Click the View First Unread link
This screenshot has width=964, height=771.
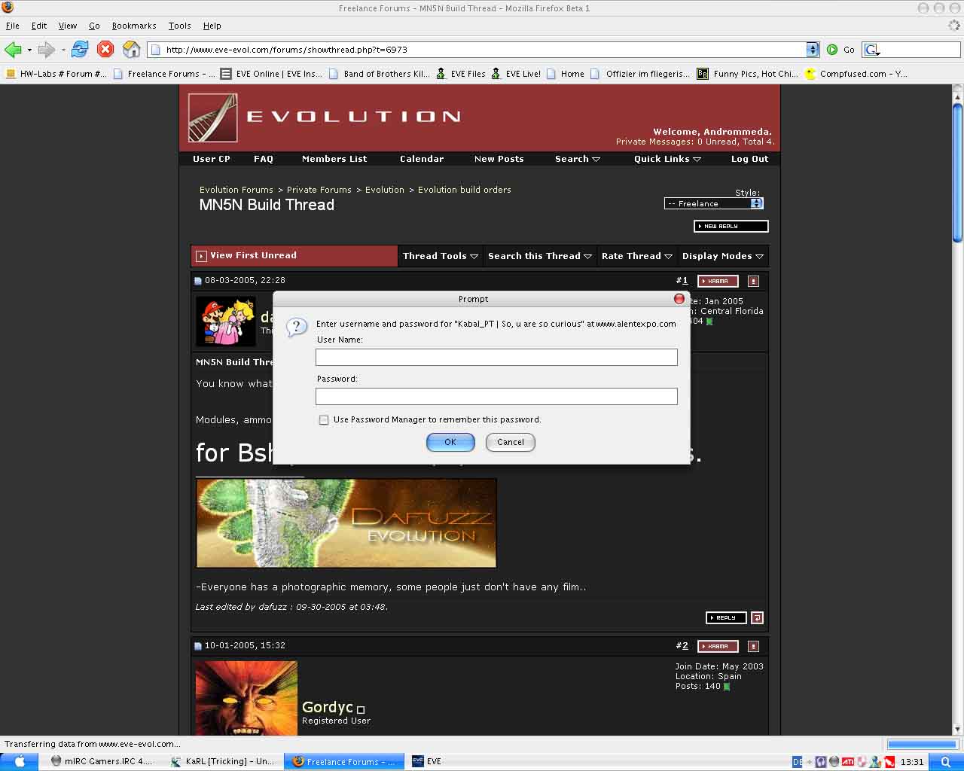[x=253, y=255]
